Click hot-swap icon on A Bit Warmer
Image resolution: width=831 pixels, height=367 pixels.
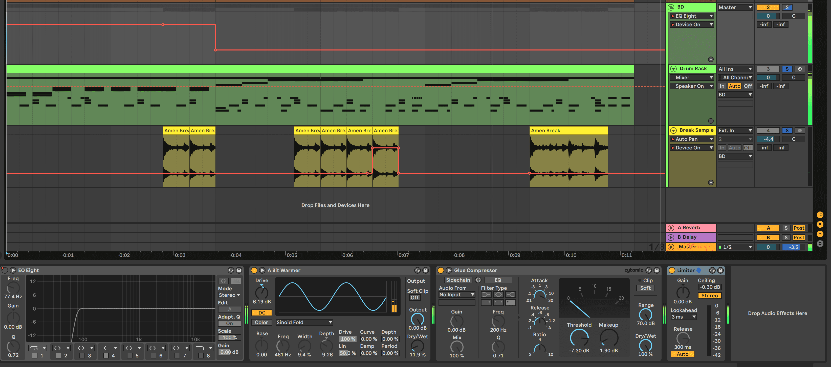[x=417, y=270]
